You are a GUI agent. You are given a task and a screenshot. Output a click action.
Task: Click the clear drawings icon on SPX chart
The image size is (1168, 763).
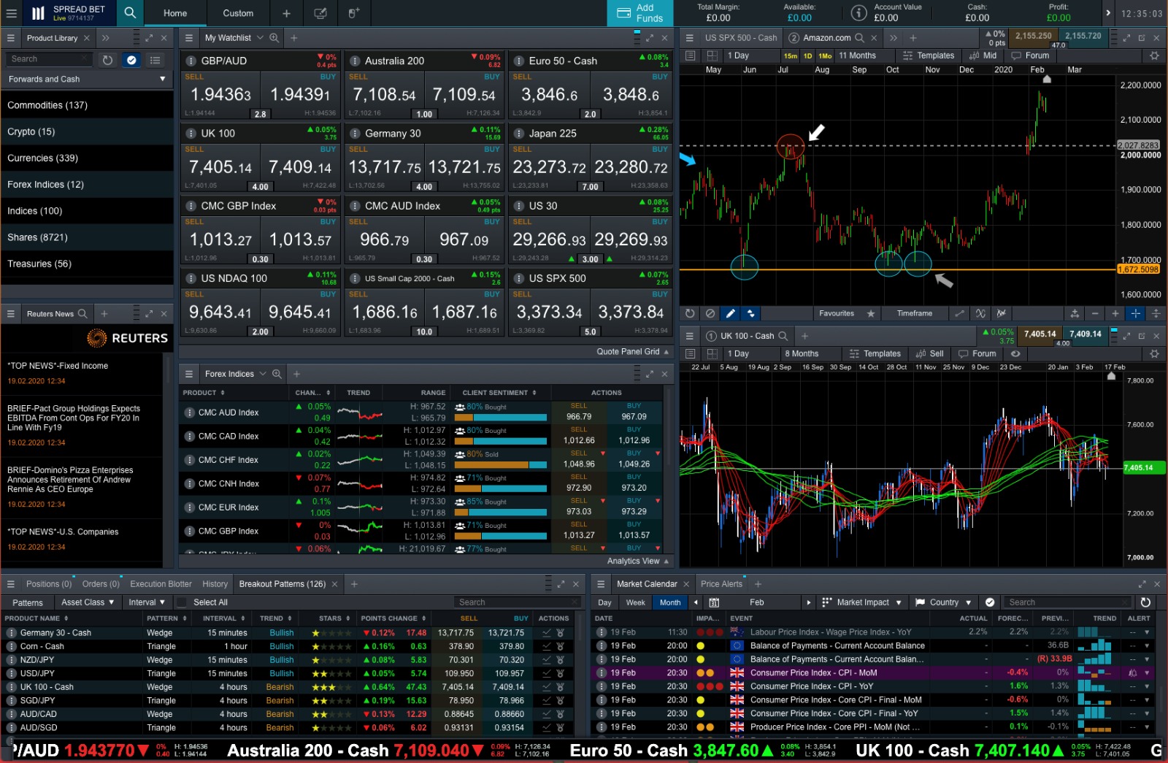(x=710, y=313)
